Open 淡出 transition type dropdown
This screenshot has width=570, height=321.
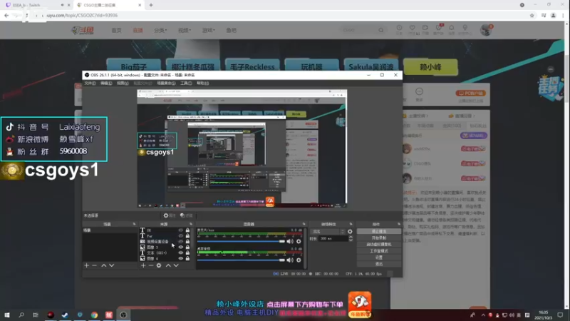(328, 231)
